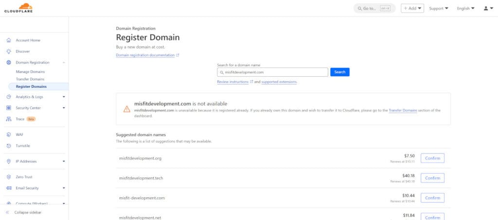Click the $40.18 price
This screenshot has height=220, width=498.
[409, 176]
